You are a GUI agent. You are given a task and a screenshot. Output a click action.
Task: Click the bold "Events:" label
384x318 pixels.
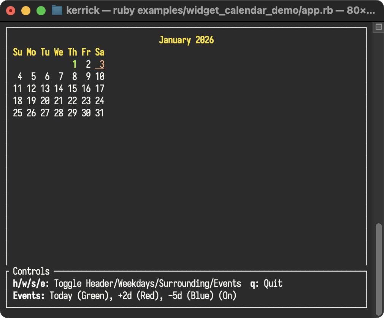click(x=29, y=296)
